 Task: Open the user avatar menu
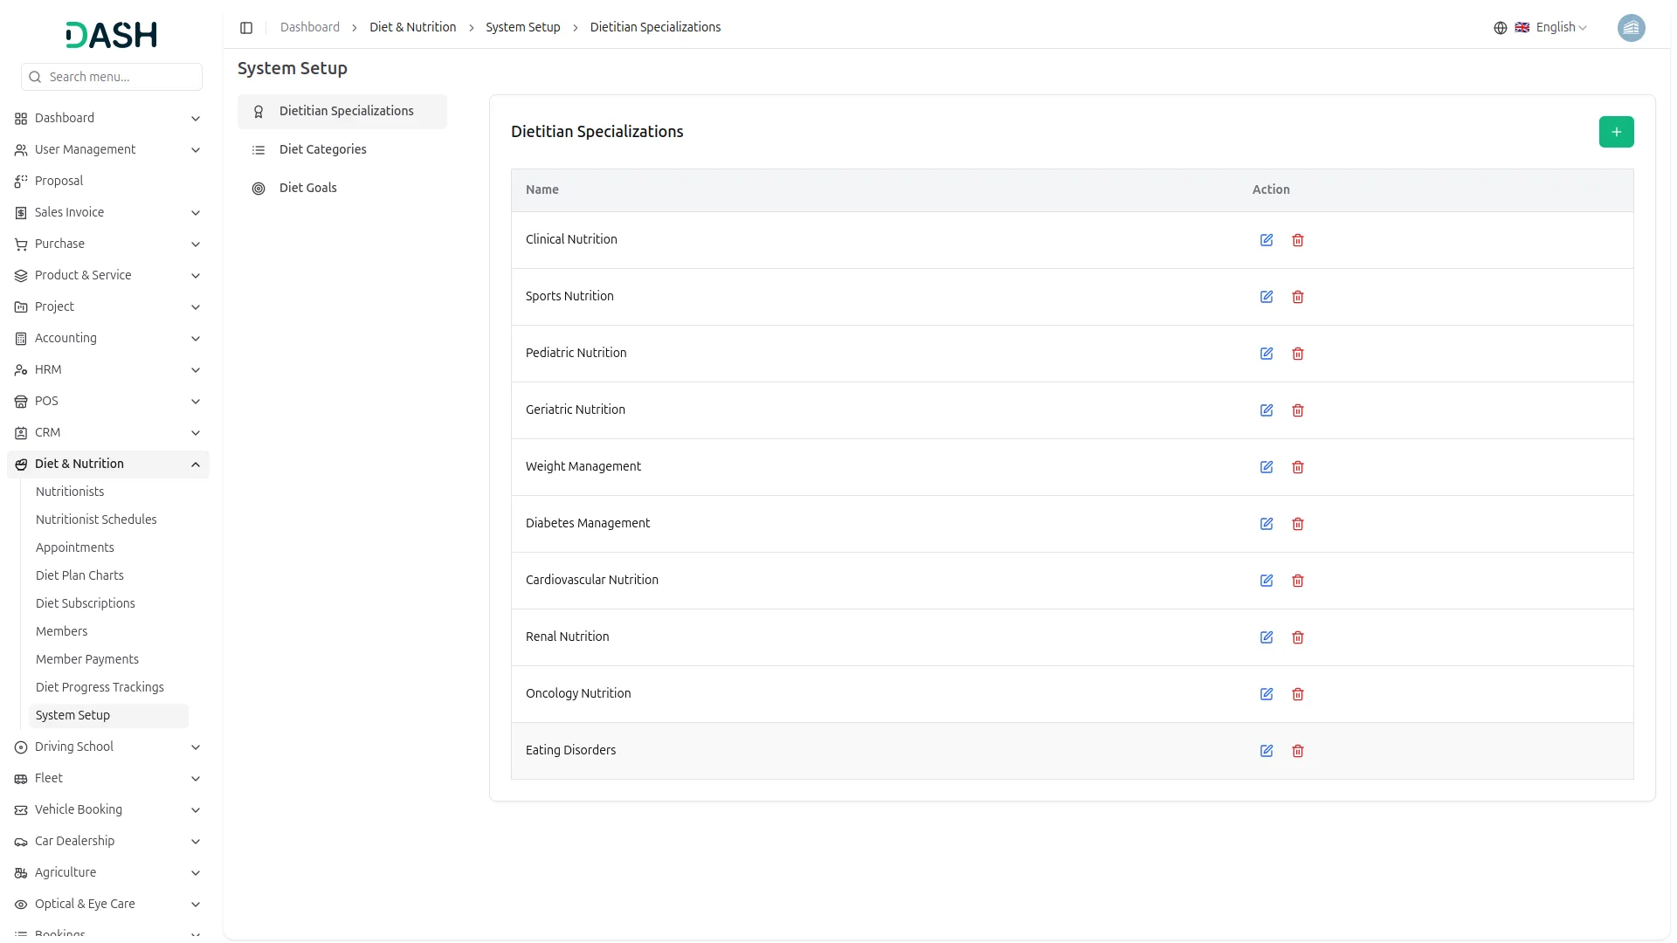pos(1631,28)
